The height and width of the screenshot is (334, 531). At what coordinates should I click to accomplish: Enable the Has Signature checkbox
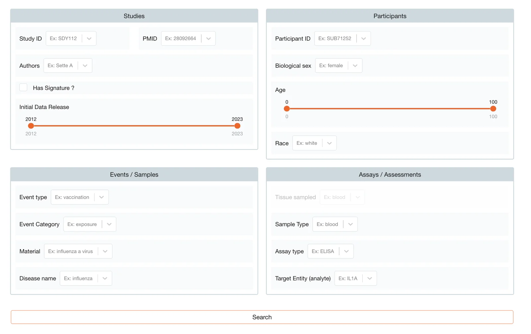23,87
